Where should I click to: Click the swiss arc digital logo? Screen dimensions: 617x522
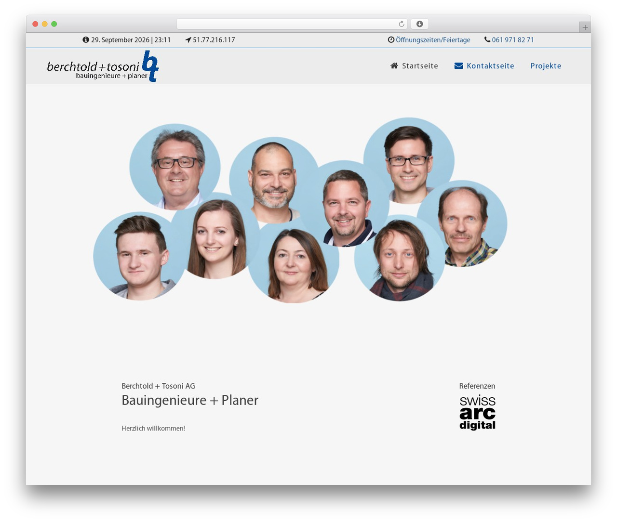[x=477, y=413]
